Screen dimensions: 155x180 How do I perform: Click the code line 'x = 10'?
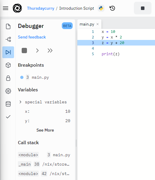(108, 32)
